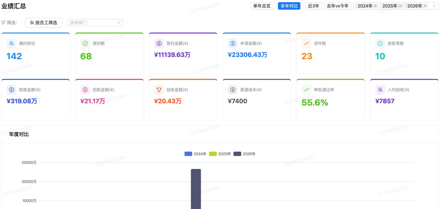This screenshot has height=209, width=444.
Task: Click the 20000万 axis label
Action: pyautogui.click(x=29, y=182)
